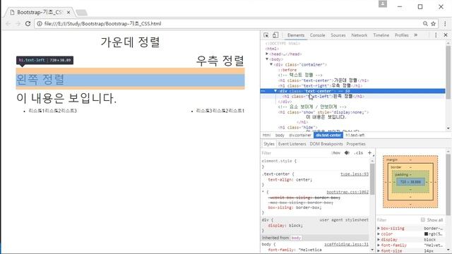Select the Styles pane tab
Screen dimensions: 452x254
coord(269,144)
